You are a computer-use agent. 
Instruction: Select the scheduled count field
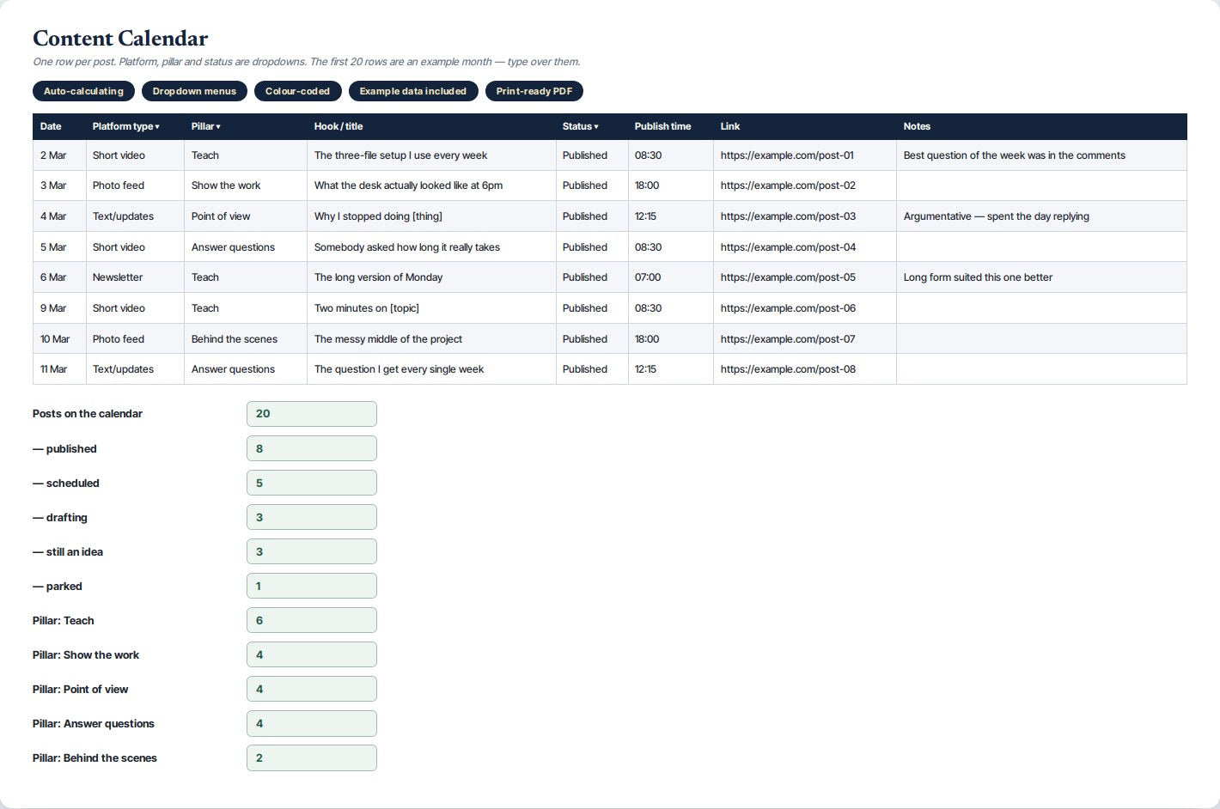pyautogui.click(x=312, y=483)
